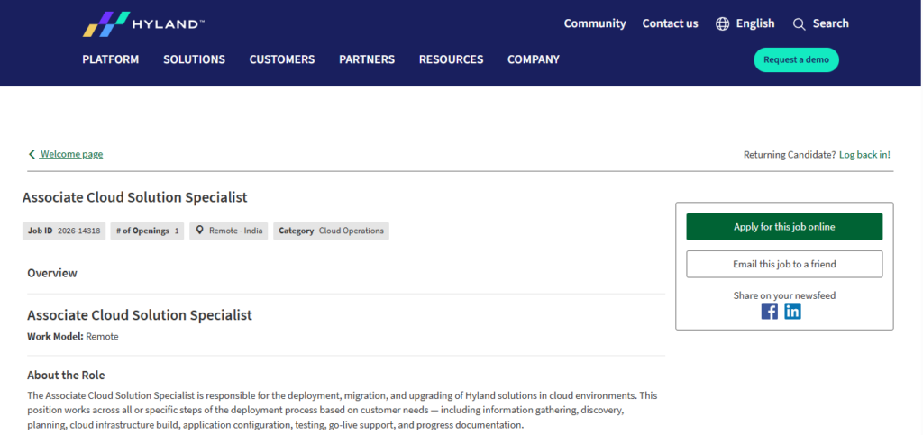
Task: Go to the Community link
Action: (x=595, y=23)
